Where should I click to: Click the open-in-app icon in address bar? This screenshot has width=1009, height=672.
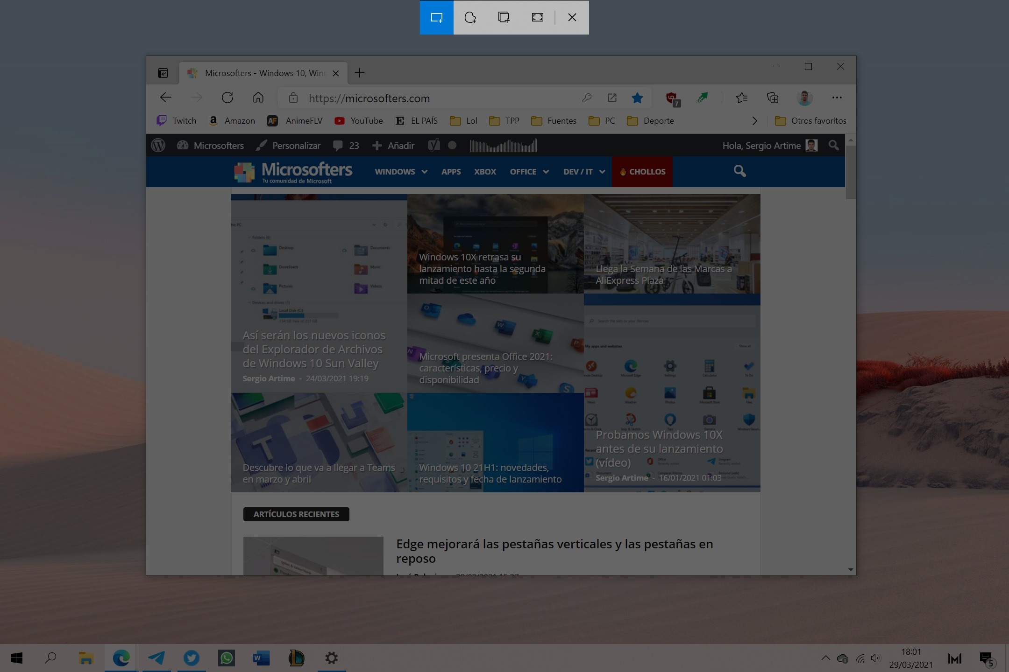click(x=612, y=98)
